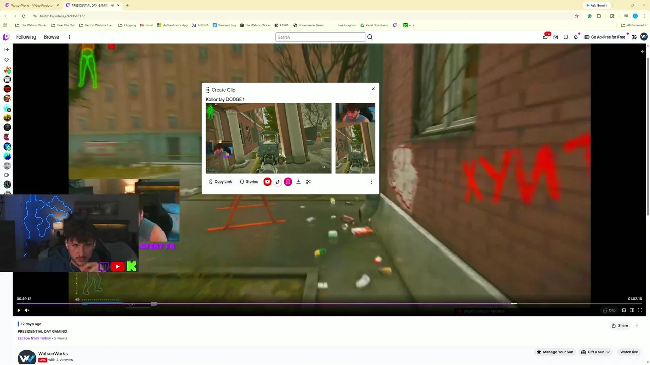
Task: Share clip to TikTok
Action: pyautogui.click(x=277, y=181)
